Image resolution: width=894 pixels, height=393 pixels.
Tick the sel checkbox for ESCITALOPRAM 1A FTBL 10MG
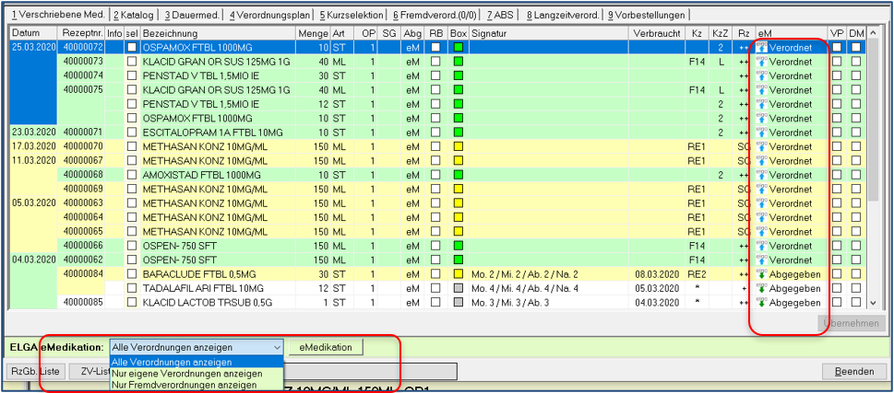(132, 133)
